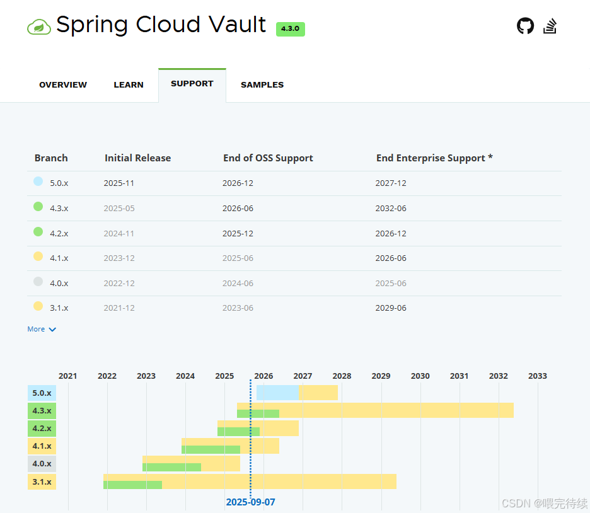Click the Initial Release column header
The image size is (590, 513).
137,158
